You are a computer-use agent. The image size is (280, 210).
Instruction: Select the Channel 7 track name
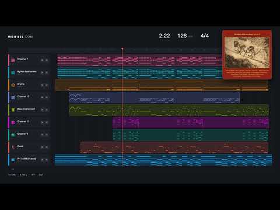point(23,59)
